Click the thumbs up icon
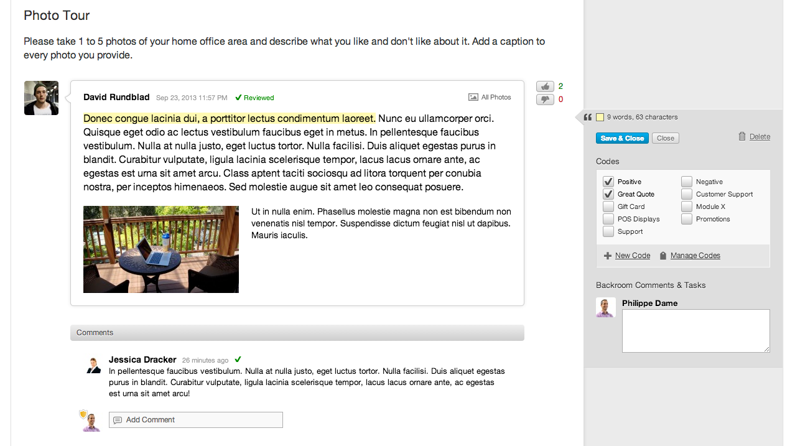This screenshot has height=446, width=795. (545, 86)
